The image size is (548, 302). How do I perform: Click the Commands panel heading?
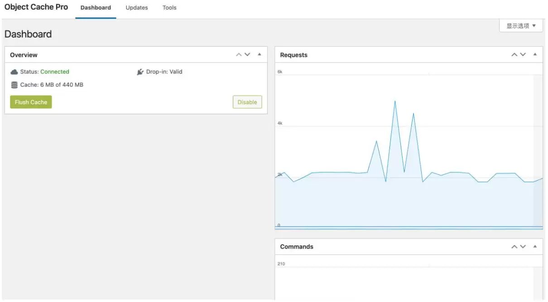point(297,247)
